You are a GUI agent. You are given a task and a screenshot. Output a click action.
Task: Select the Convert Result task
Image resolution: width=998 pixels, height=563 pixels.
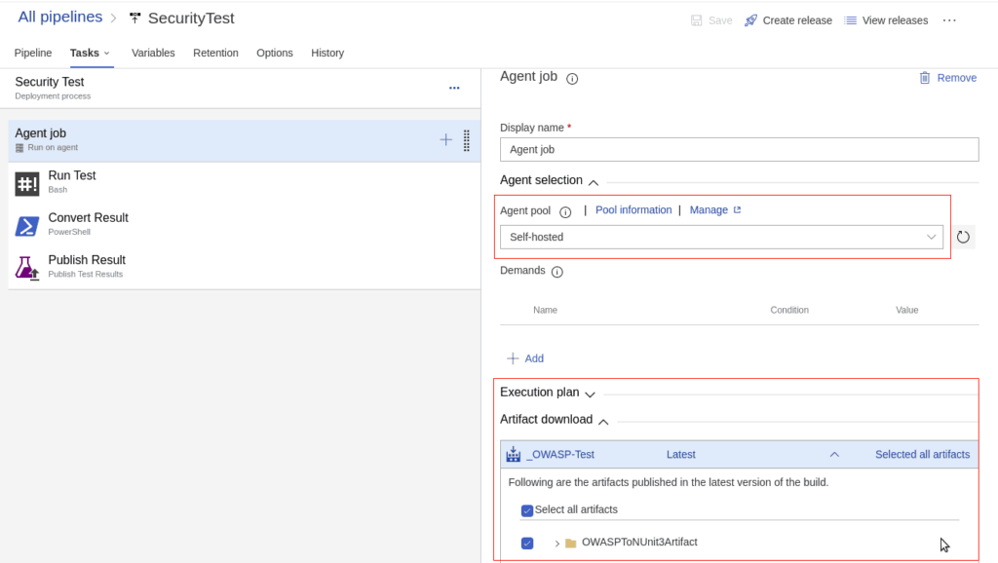click(245, 225)
